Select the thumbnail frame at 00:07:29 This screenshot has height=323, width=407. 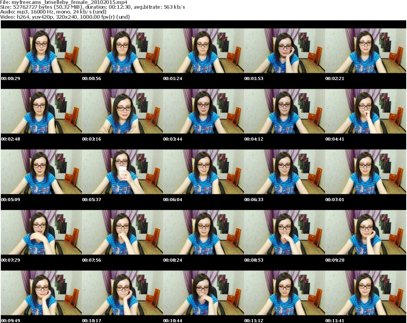tap(41, 232)
